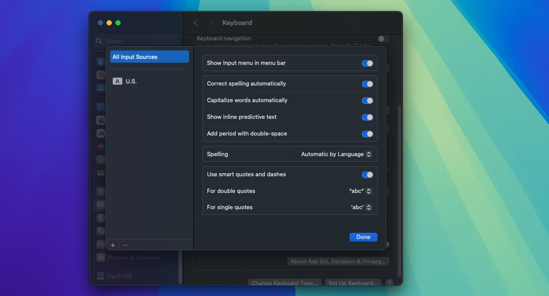Open the Spelling language dropdown
Screen dimensions: 549x296
click(336, 154)
